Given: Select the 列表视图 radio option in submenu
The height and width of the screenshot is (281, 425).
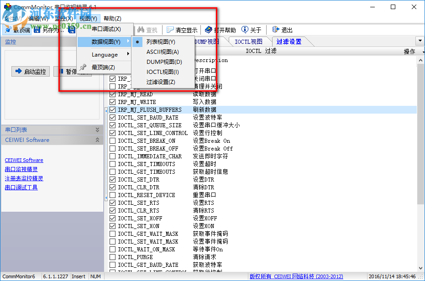Looking at the screenshot, I should click(138, 41).
